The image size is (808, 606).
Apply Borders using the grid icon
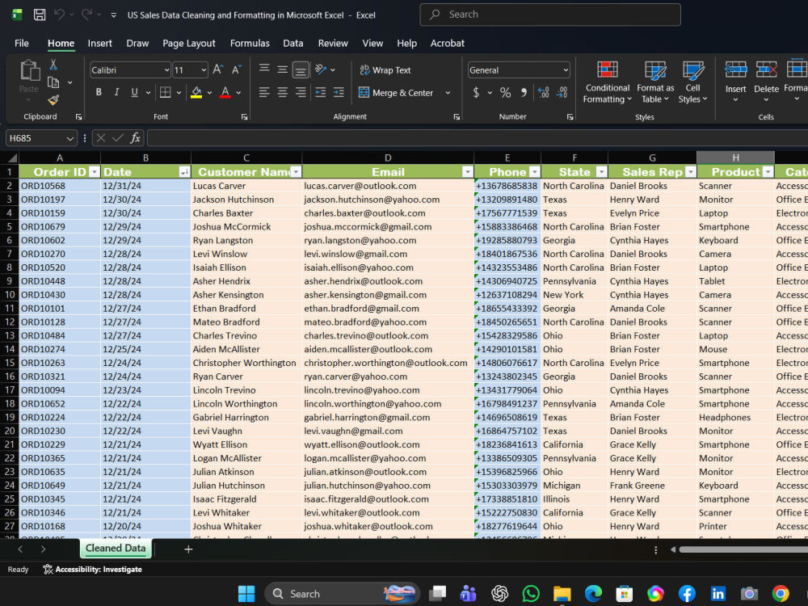click(x=166, y=92)
